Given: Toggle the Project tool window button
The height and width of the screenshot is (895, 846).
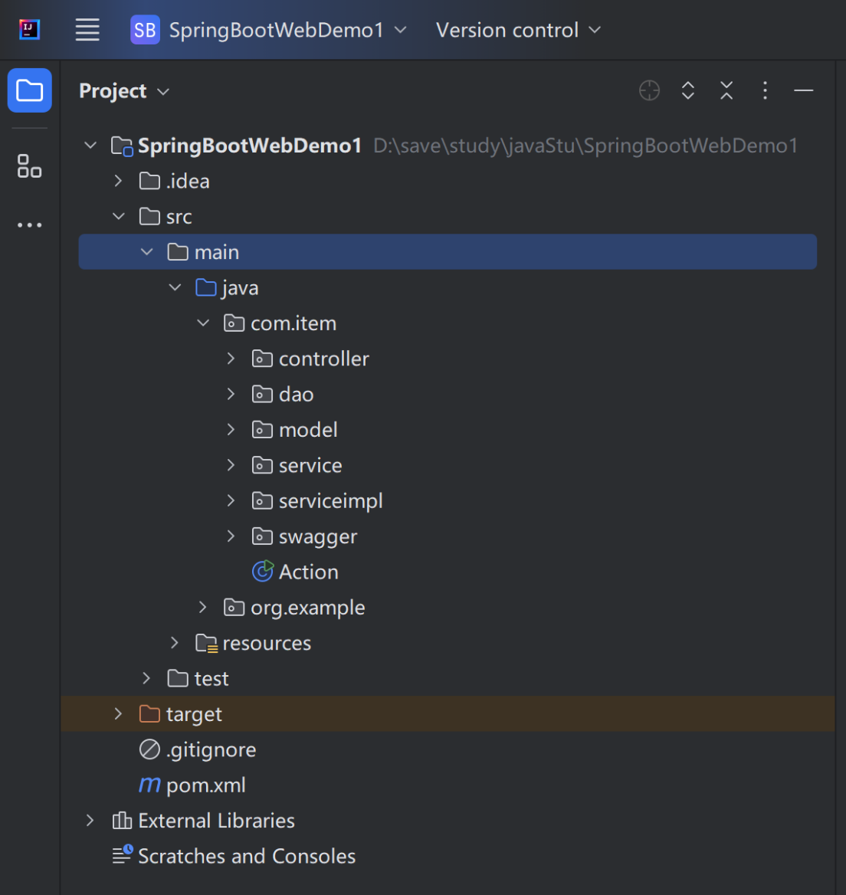Looking at the screenshot, I should pos(30,90).
